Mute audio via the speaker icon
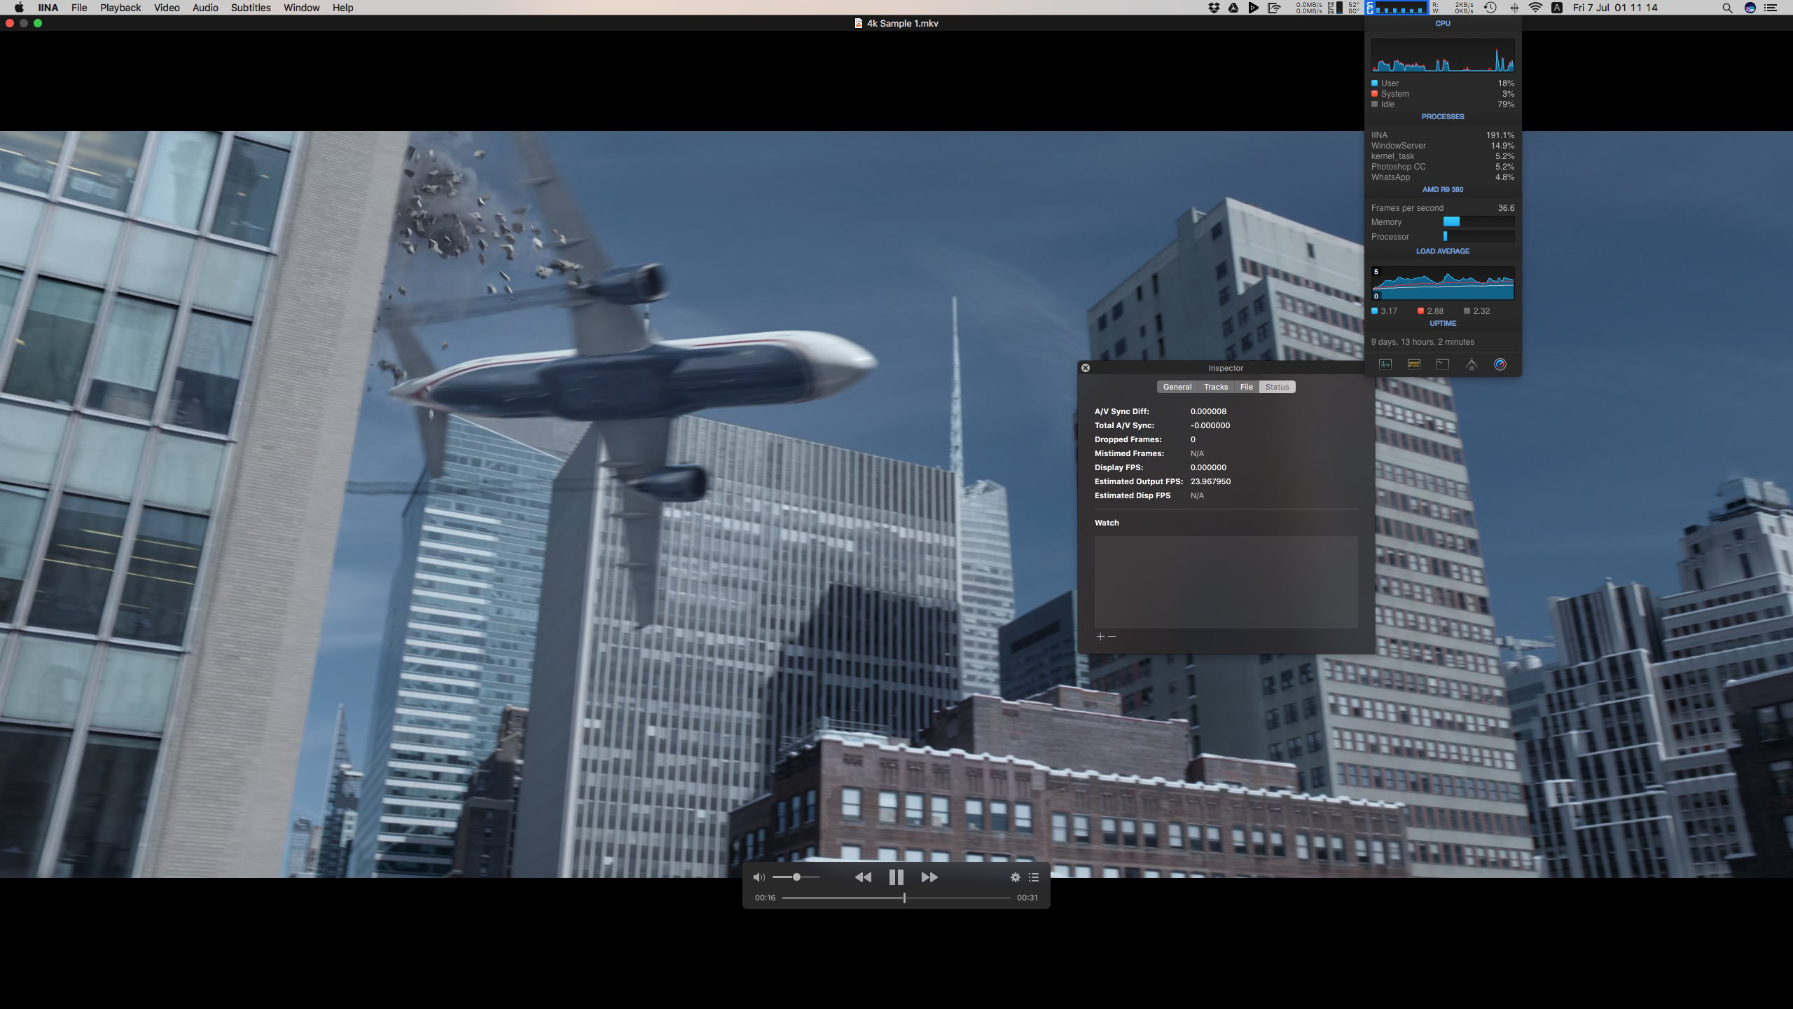 pyautogui.click(x=759, y=877)
